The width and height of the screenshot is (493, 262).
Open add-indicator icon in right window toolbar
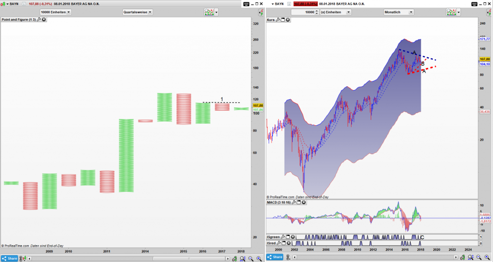[x=451, y=12]
